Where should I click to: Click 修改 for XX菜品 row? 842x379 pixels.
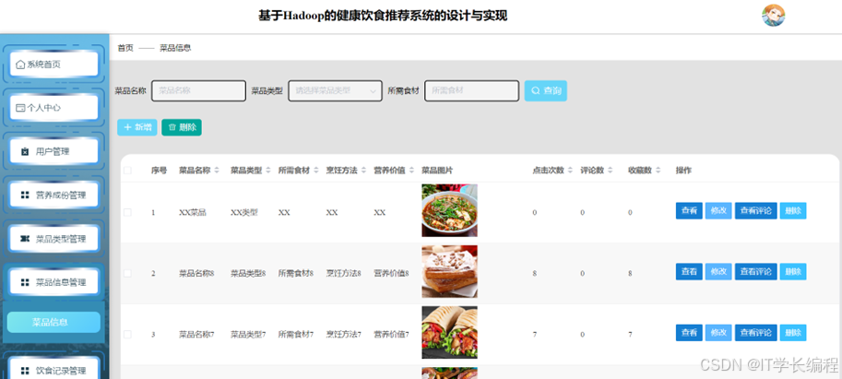(x=718, y=211)
